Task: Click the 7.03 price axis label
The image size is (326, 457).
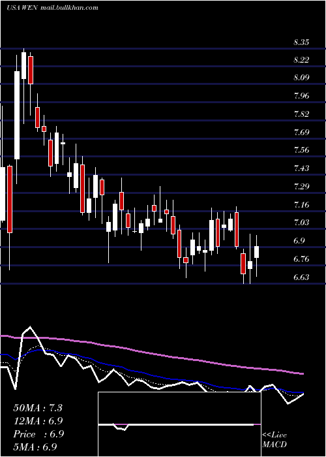Action: 301,223
